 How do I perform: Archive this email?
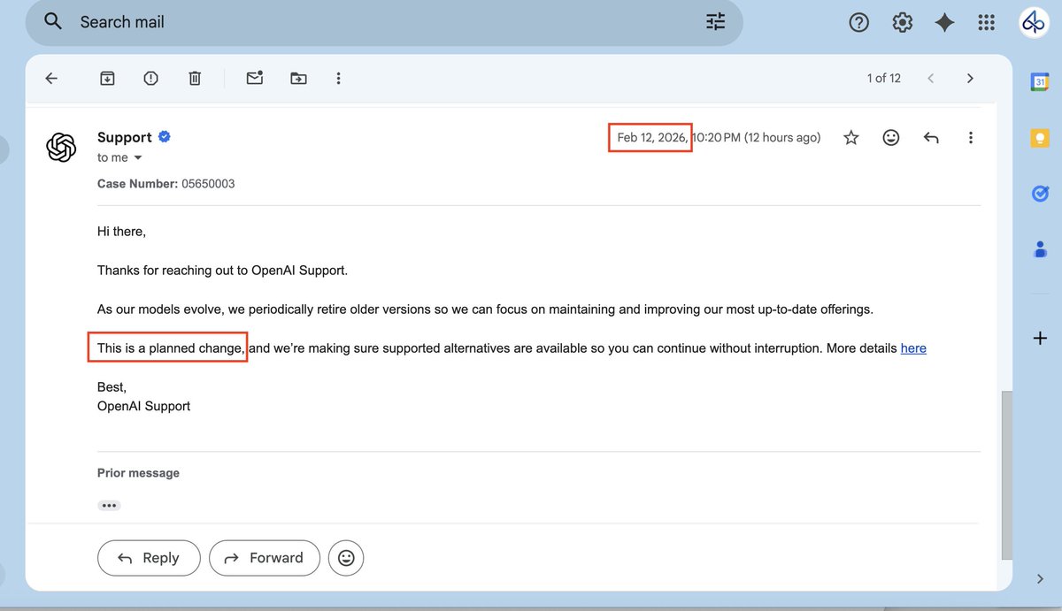[107, 78]
